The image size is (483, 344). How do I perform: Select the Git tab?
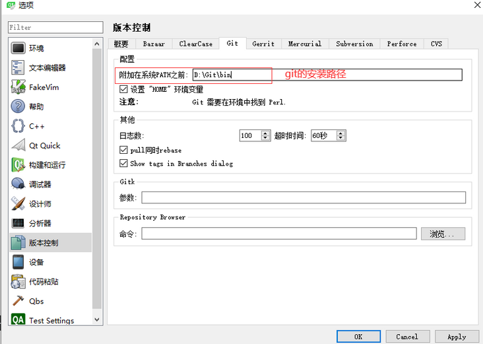tap(232, 43)
